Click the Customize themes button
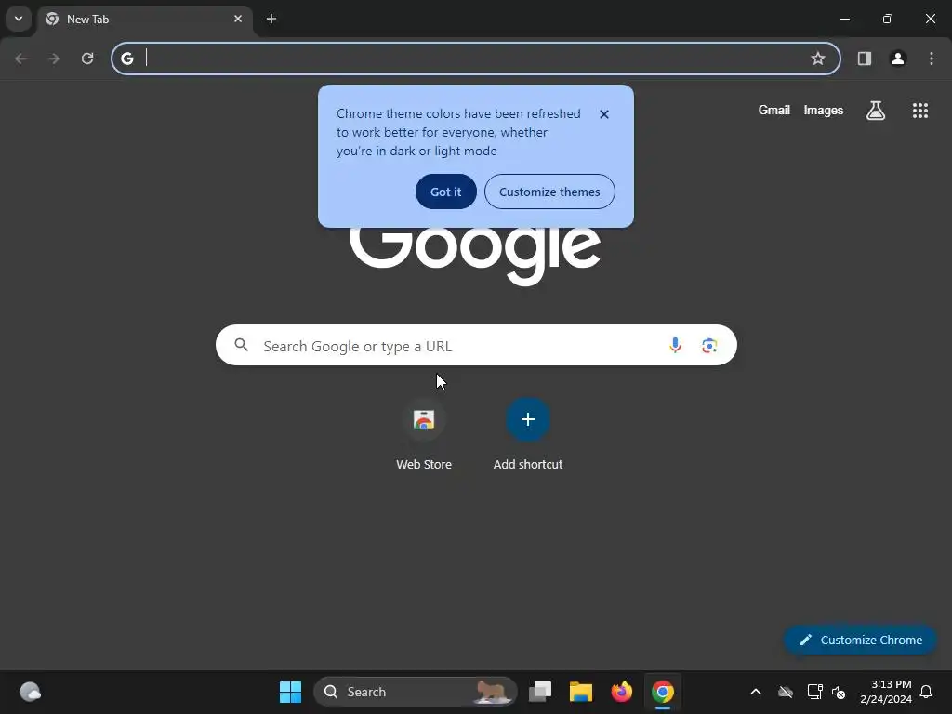Viewport: 952px width, 714px height. click(549, 192)
